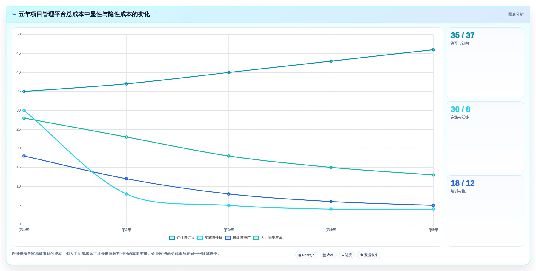This screenshot has width=536, height=271.
Task: Click 许可与订阅 data point at 第5年
Action: tap(433, 50)
